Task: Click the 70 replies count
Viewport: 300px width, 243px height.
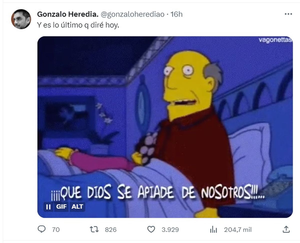Action: click(56, 229)
